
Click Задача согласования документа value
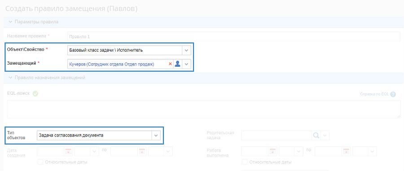click(x=71, y=135)
